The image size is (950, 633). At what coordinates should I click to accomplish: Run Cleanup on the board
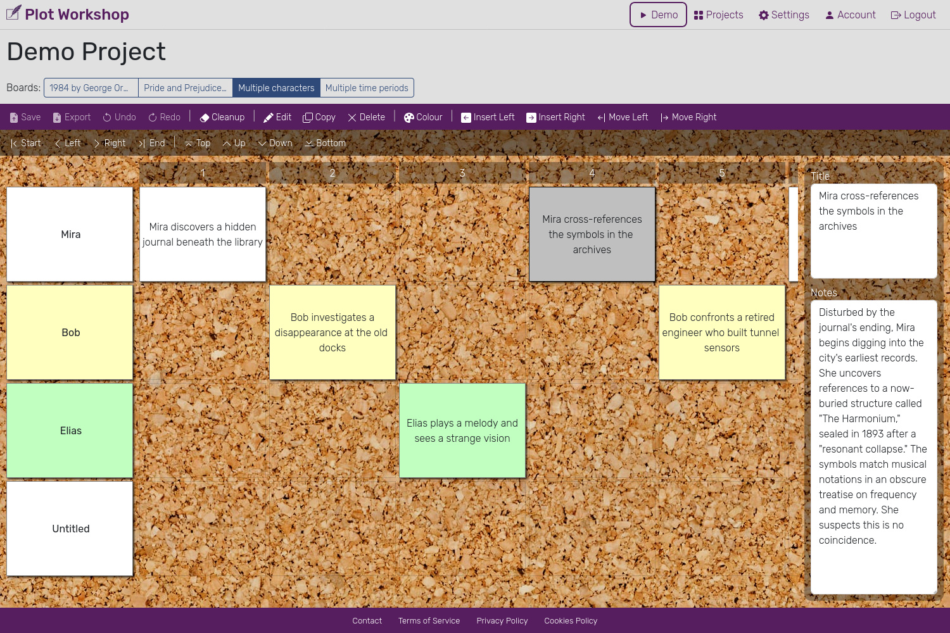point(222,117)
